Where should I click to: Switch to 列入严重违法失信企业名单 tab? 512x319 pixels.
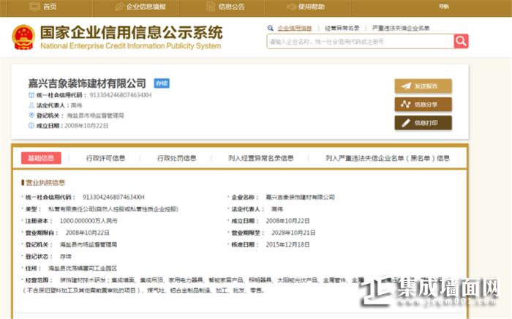(x=387, y=158)
